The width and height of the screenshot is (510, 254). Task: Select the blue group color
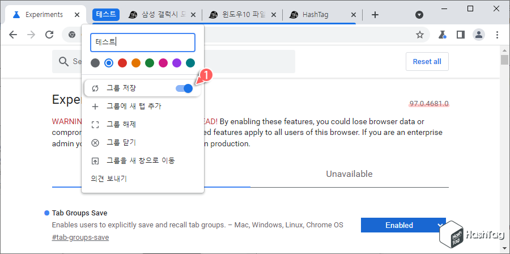point(109,63)
